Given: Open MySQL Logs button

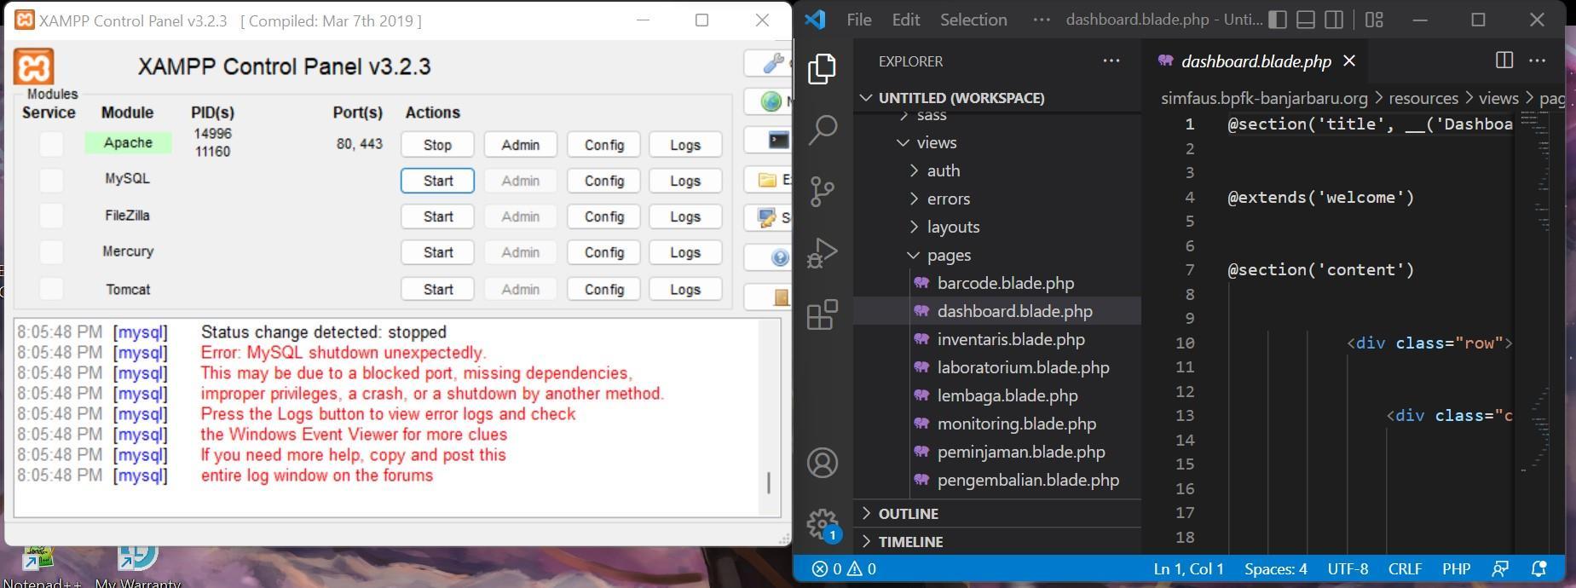Looking at the screenshot, I should pos(685,181).
